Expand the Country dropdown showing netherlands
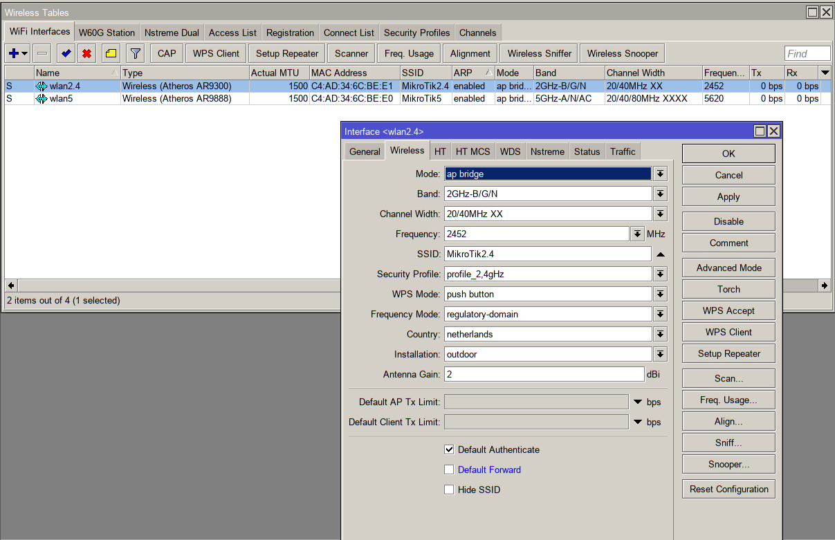The width and height of the screenshot is (835, 540). 660,335
